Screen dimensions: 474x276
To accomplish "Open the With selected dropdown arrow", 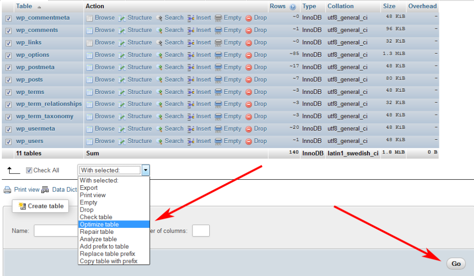I will pyautogui.click(x=145, y=170).
